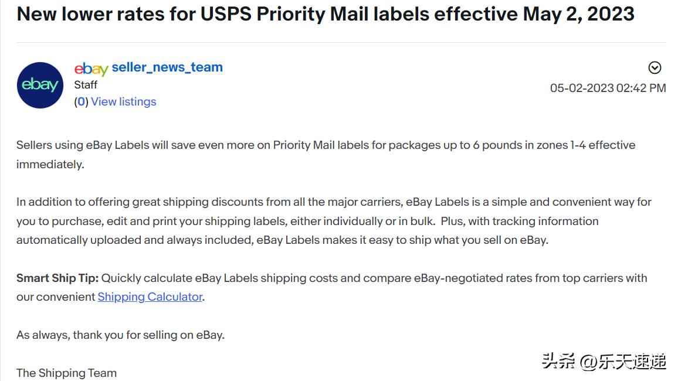The image size is (678, 381).
Task: Click the Staff label under the username
Action: [86, 84]
